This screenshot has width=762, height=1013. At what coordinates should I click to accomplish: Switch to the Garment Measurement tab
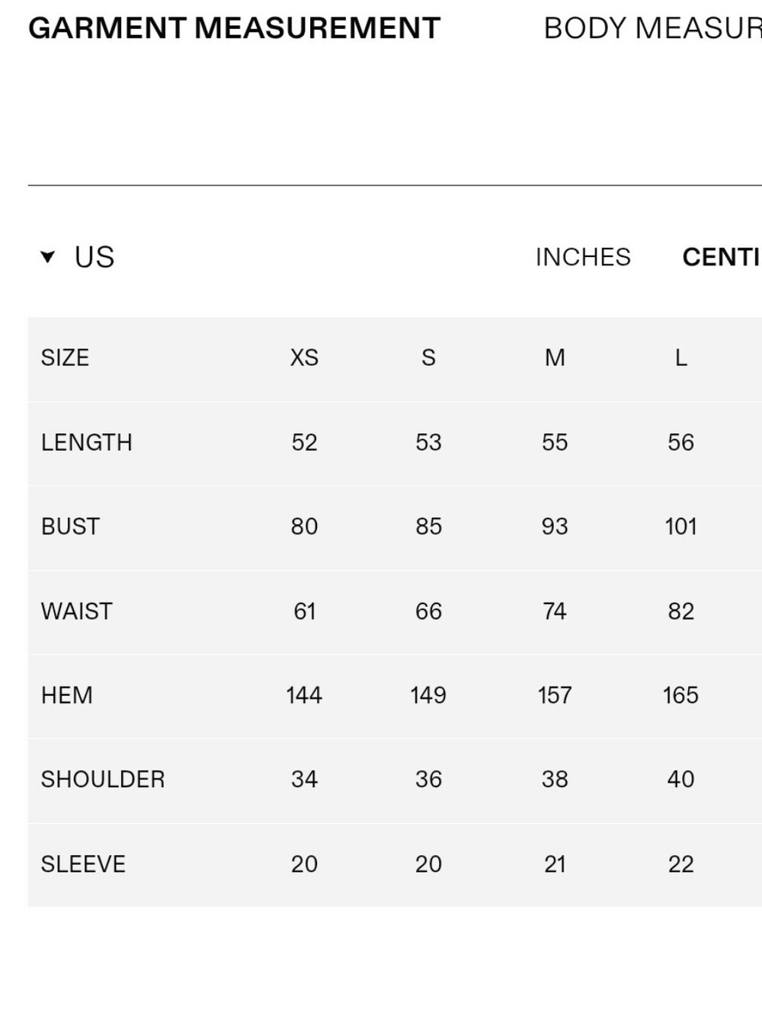(x=234, y=28)
